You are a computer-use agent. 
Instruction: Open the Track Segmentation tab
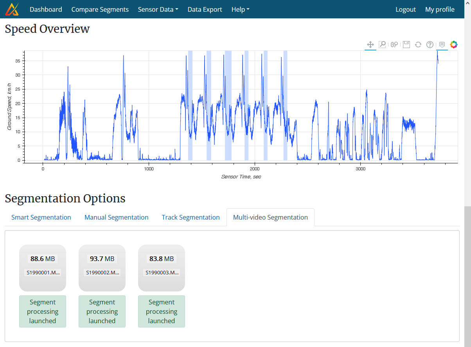[191, 217]
